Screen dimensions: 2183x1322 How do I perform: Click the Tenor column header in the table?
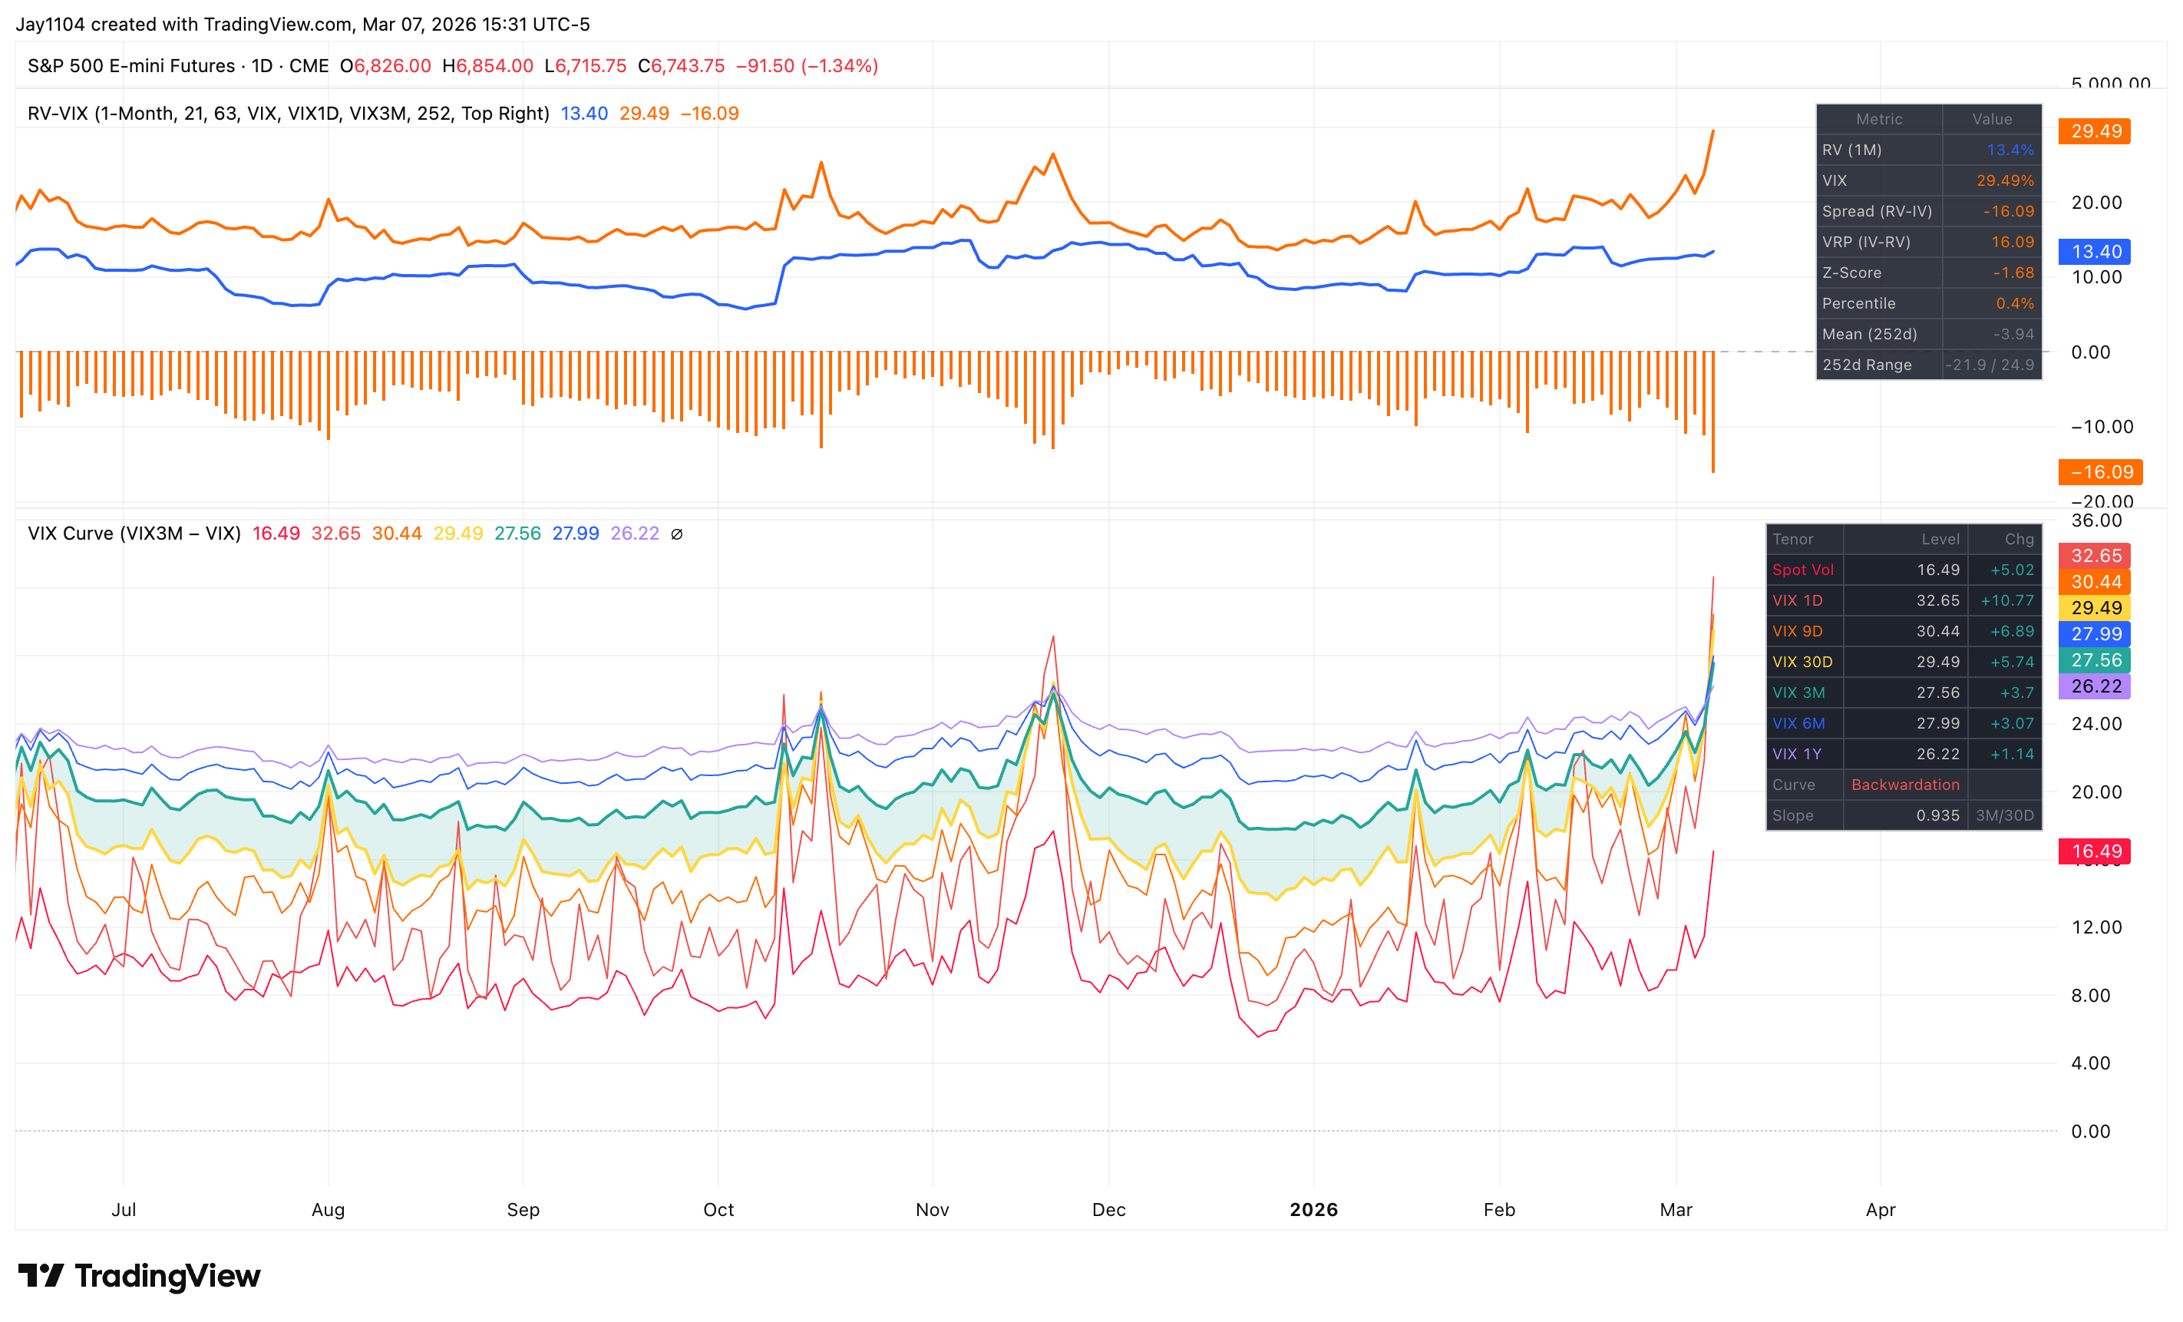[x=1793, y=539]
